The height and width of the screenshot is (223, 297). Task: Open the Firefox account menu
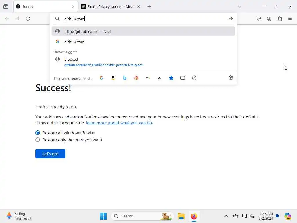tap(269, 19)
